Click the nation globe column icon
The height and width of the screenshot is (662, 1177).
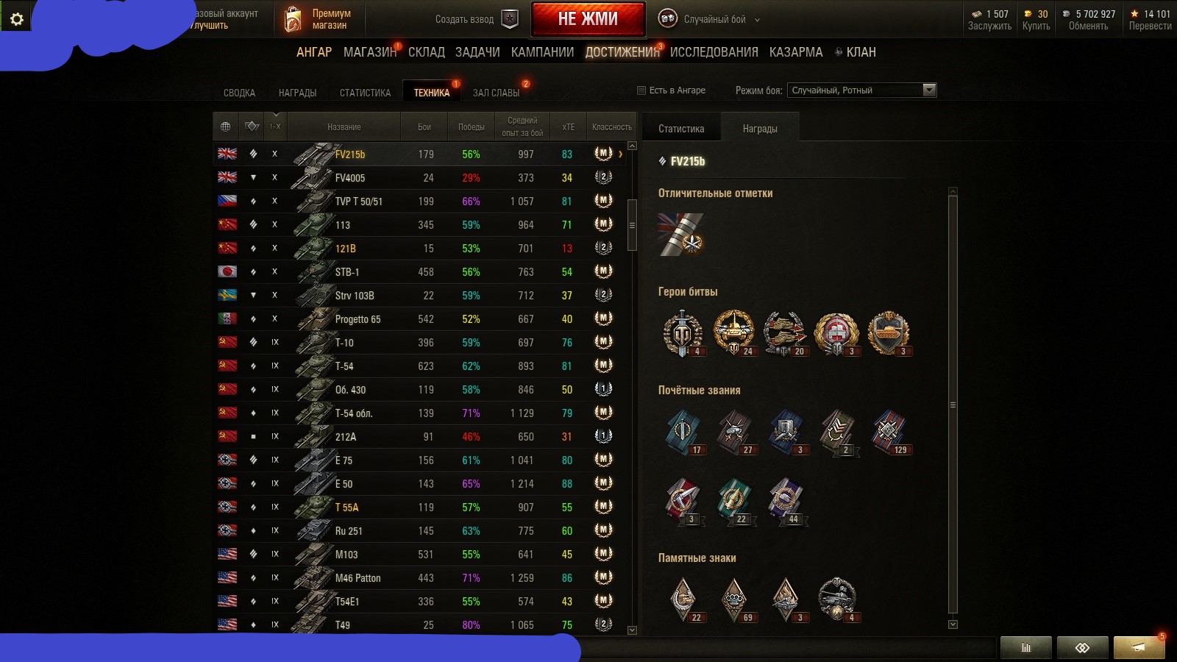[x=225, y=127]
